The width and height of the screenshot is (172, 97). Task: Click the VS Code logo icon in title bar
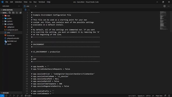click(x=2, y=2)
